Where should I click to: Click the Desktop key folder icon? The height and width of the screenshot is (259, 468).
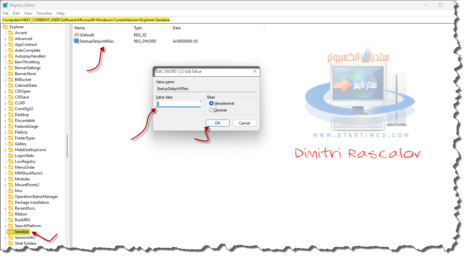tap(11, 115)
